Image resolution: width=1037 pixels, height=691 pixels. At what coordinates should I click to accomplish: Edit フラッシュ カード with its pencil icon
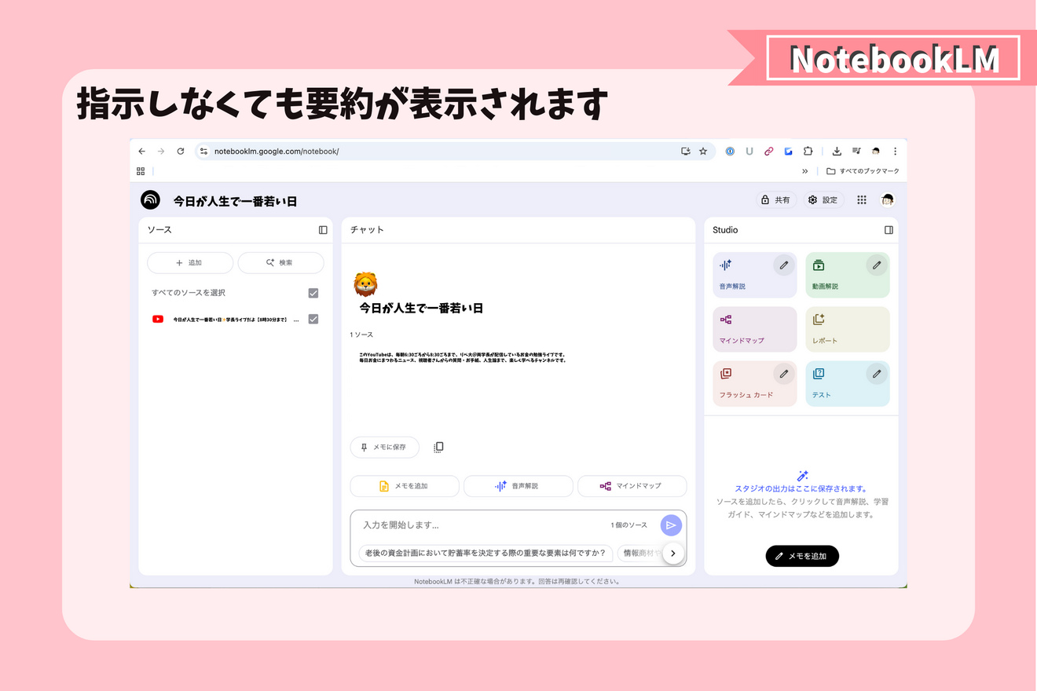(783, 374)
